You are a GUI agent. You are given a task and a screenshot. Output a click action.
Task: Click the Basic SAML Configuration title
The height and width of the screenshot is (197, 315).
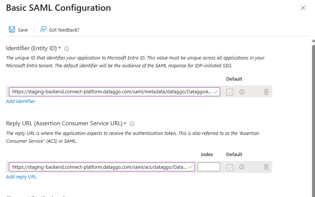coord(58,8)
